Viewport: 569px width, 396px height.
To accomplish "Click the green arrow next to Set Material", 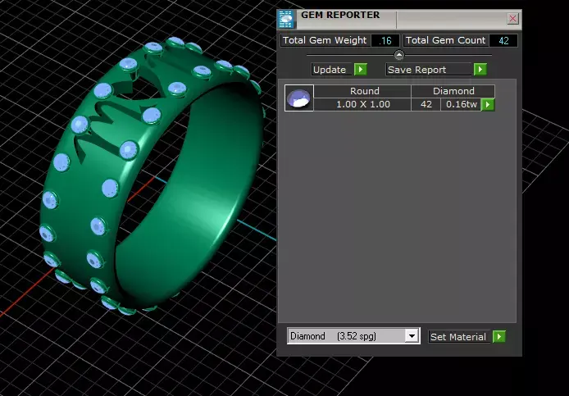I will 499,336.
